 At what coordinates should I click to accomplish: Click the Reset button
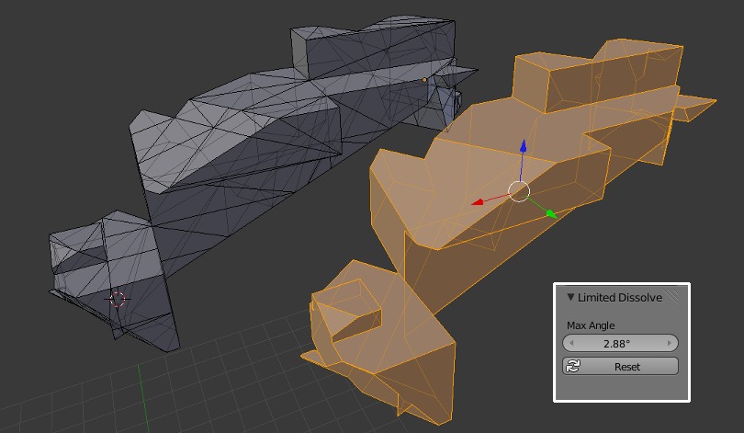(620, 367)
